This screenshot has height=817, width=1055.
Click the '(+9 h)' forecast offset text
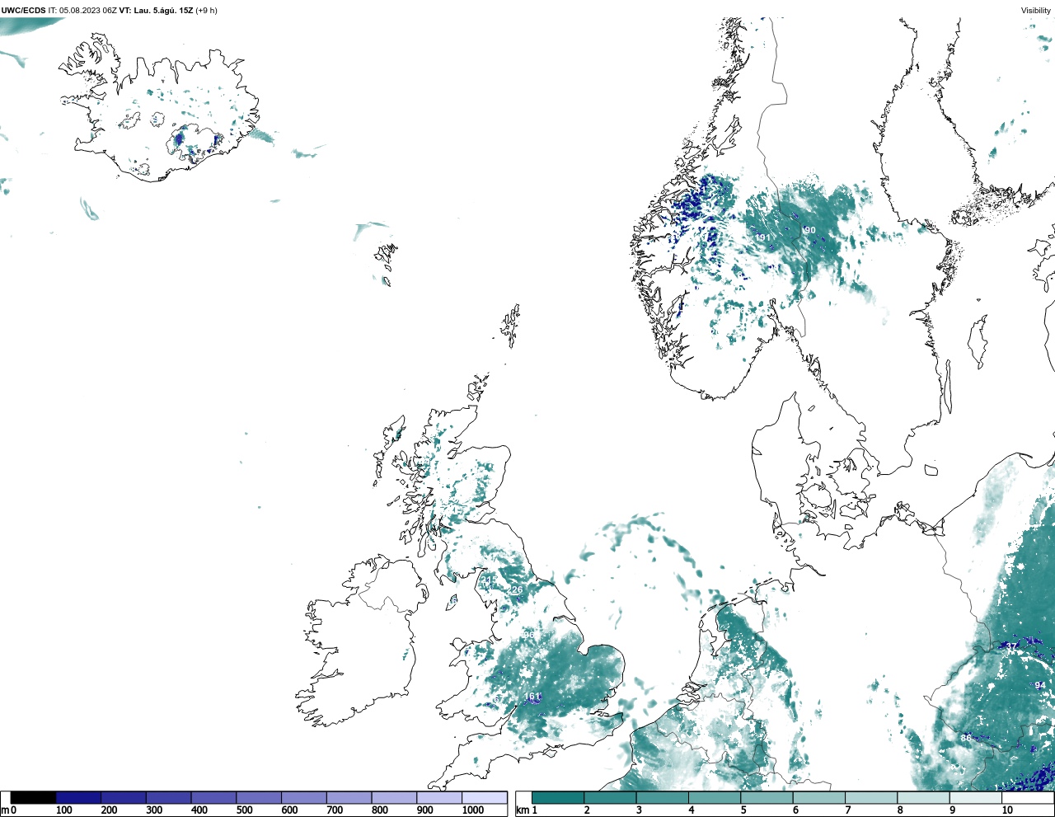[x=206, y=11]
